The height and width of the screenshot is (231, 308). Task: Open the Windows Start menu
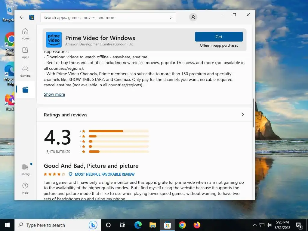point(7,225)
